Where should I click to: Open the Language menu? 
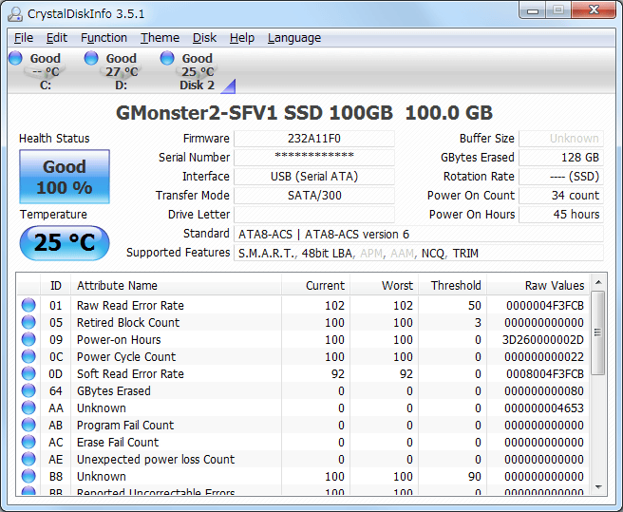click(x=294, y=38)
